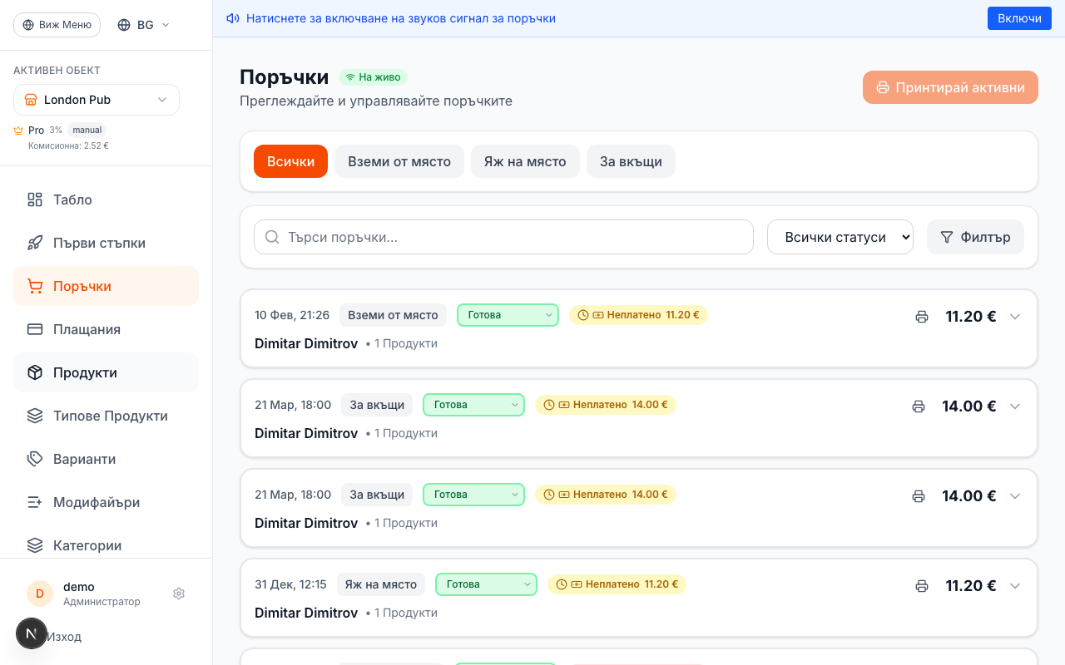Expand details of the 11.20 € order

[x=1015, y=317]
